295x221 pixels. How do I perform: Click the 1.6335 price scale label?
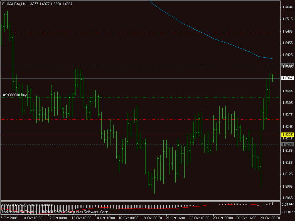287,91
